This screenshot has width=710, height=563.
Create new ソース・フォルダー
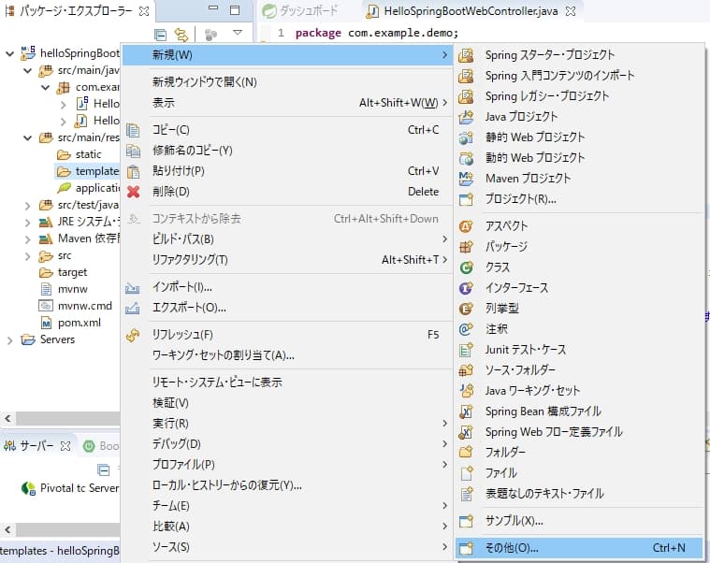click(x=578, y=370)
